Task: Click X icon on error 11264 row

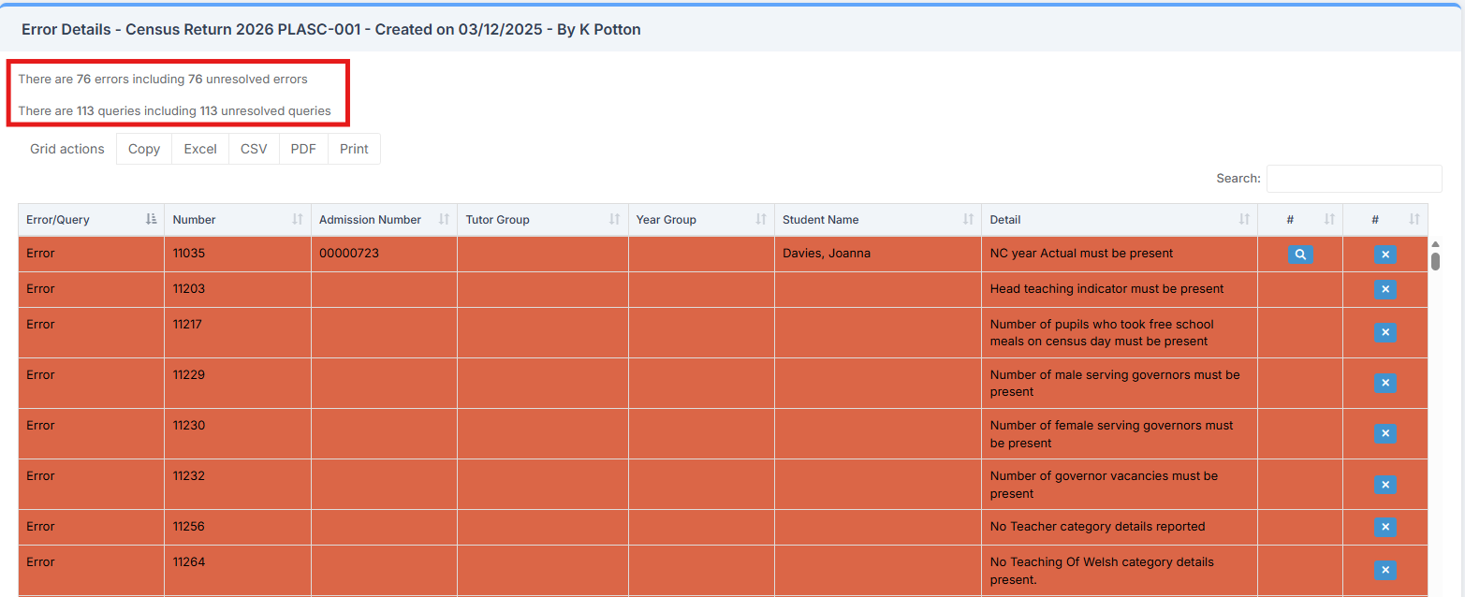Action: point(1384,571)
